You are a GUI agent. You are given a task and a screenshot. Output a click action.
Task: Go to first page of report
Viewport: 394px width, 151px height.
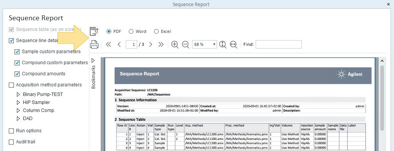click(108, 44)
